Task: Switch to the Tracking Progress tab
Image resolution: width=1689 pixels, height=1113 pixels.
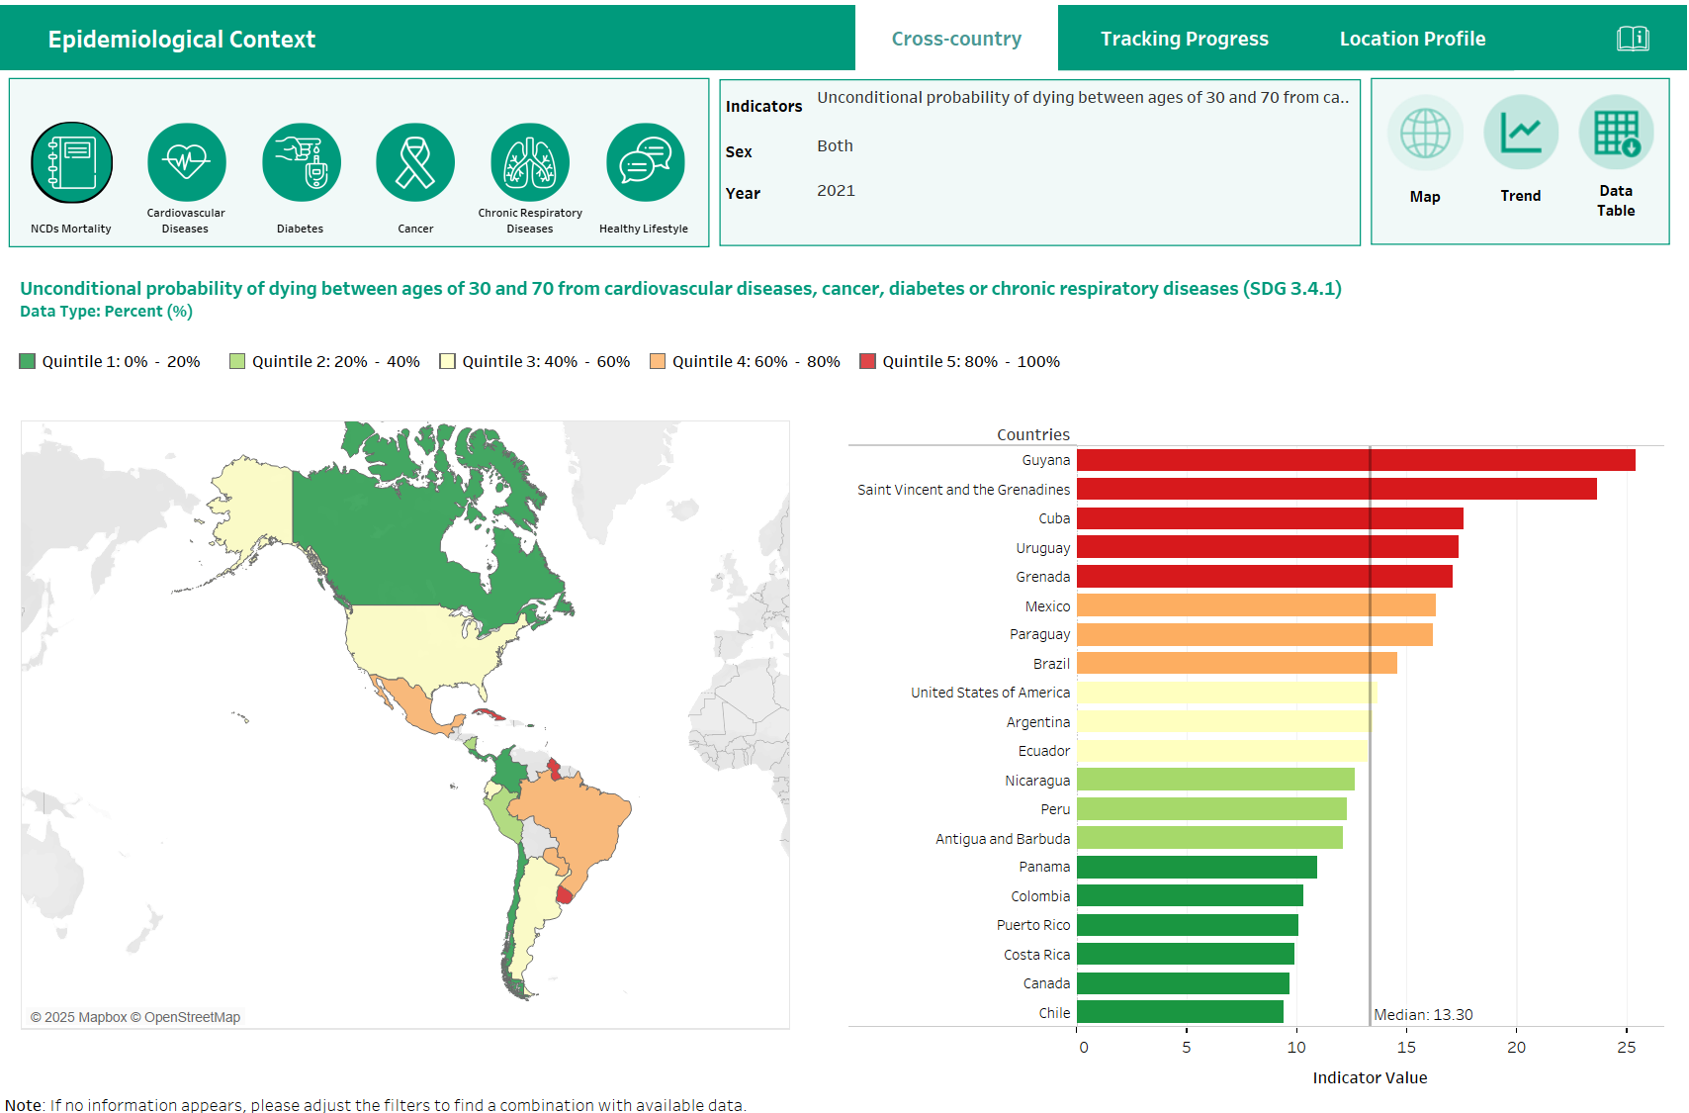Action: pos(1184,38)
